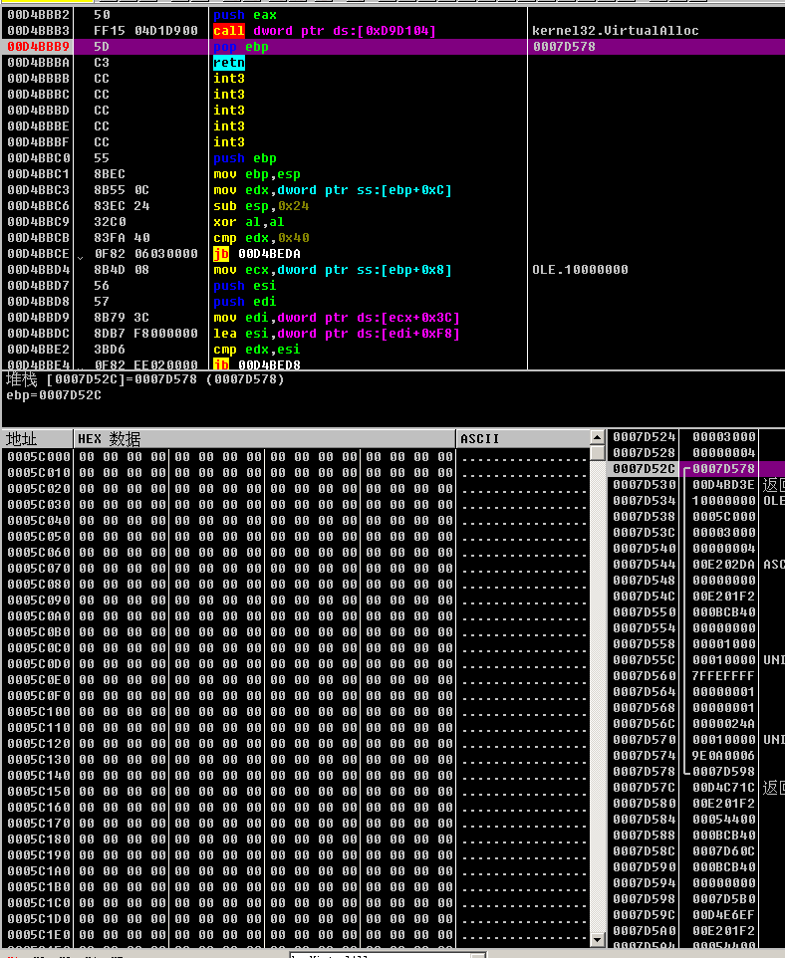Select dump row at address 0005C100
The image size is (785, 958).
click(297, 711)
